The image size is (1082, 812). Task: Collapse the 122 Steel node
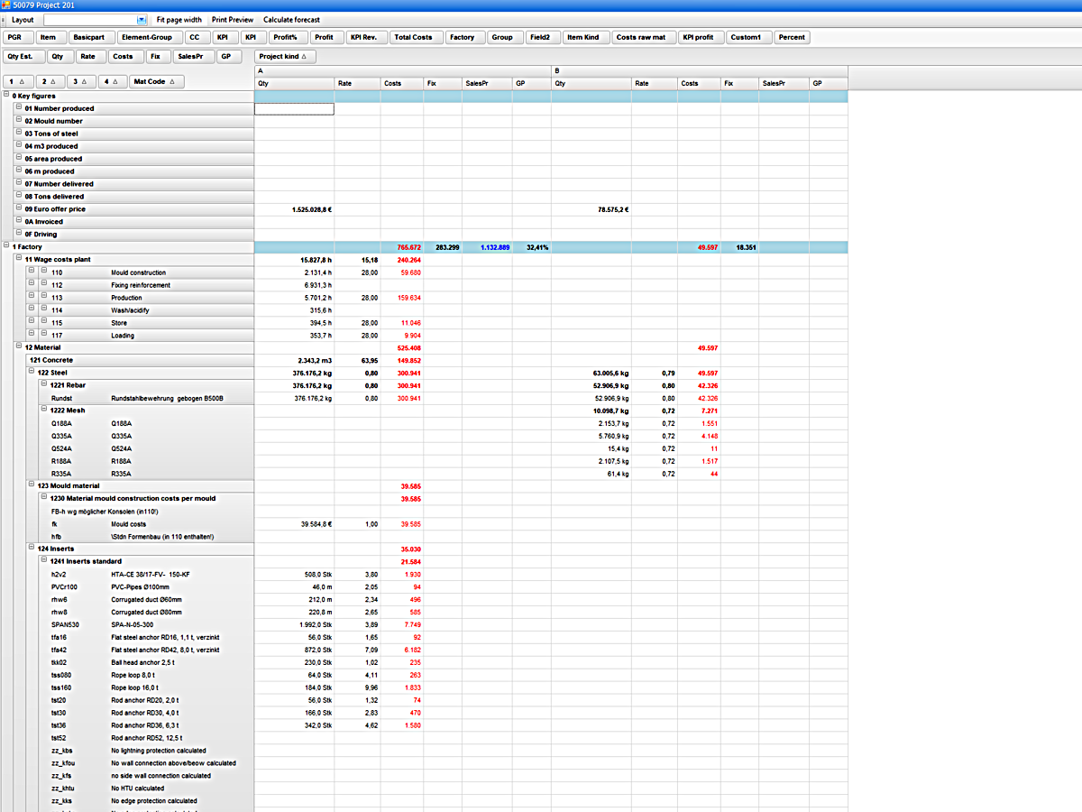click(32, 372)
